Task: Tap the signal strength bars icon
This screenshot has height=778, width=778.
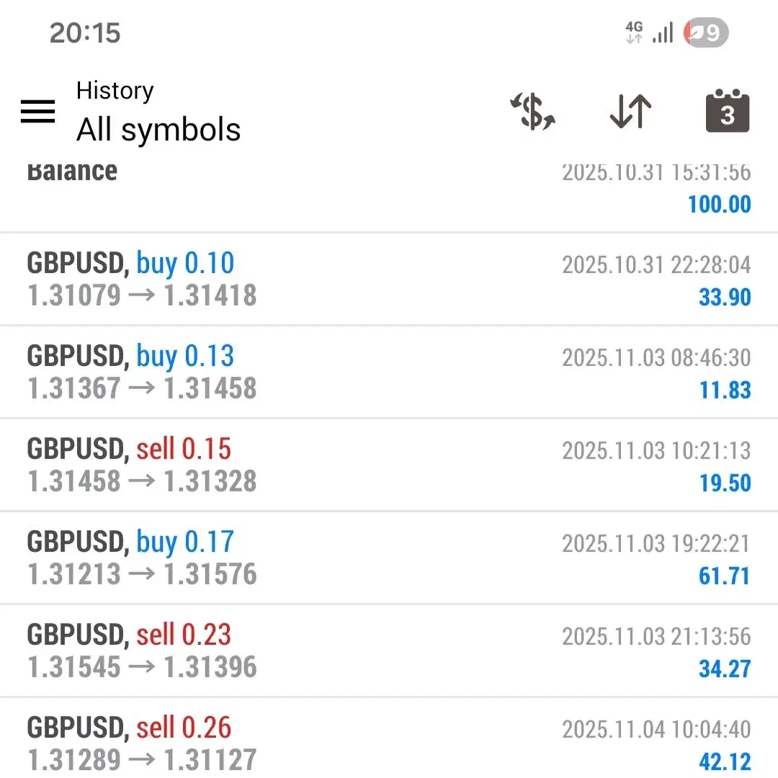Action: [662, 32]
